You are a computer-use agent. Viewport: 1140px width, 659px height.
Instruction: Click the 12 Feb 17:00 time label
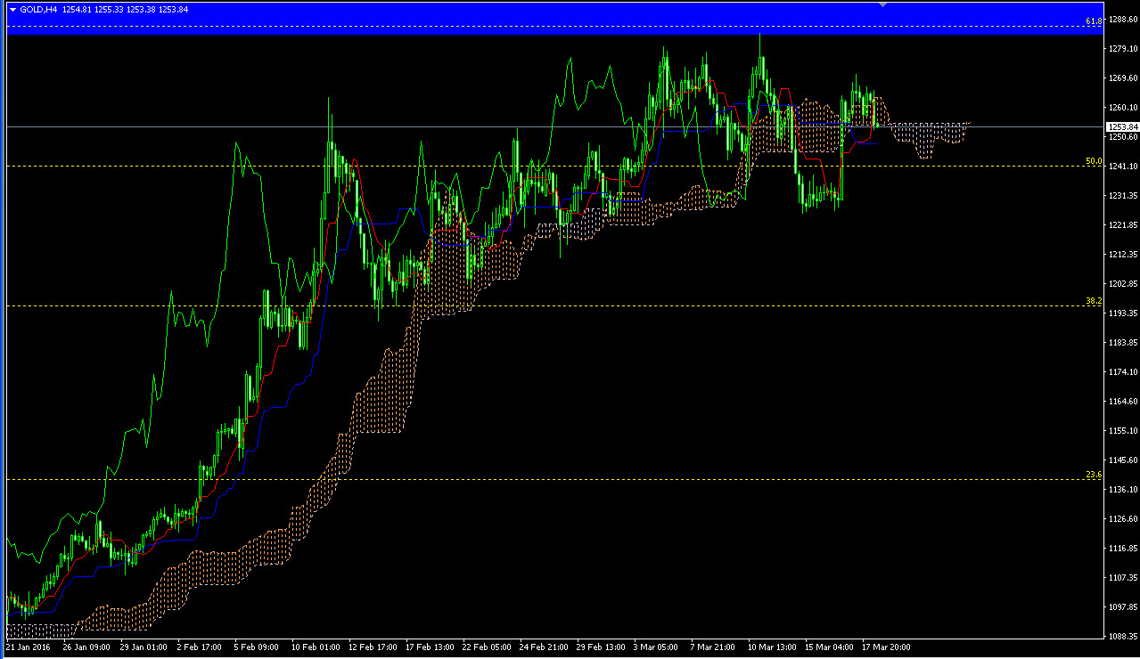click(371, 647)
